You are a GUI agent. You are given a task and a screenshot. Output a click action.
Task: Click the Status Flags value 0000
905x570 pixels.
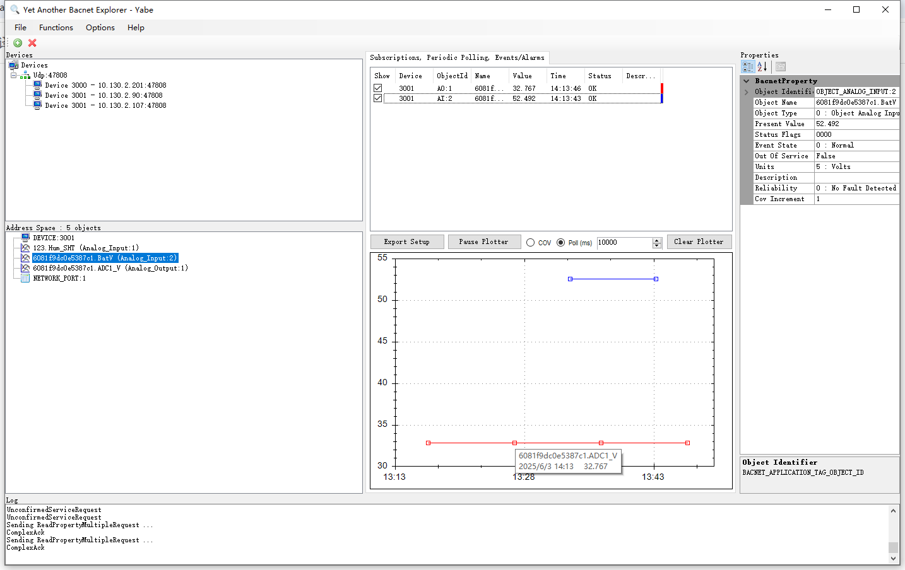(x=856, y=134)
